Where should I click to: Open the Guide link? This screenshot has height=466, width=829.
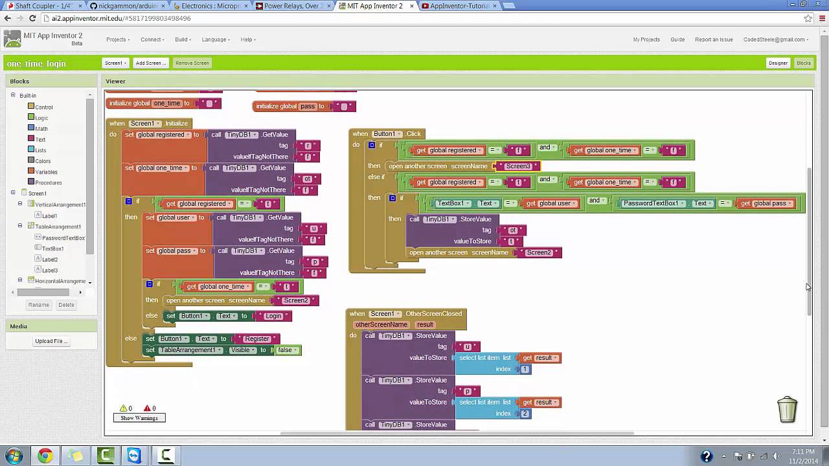pos(677,39)
